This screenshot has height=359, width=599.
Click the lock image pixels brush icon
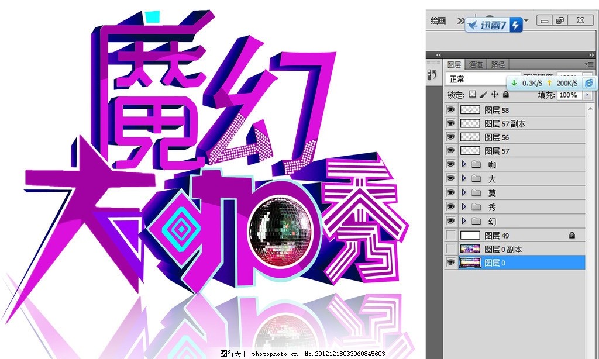click(483, 94)
